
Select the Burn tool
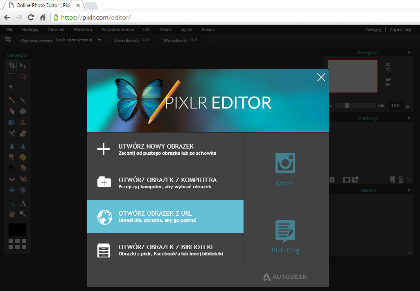pyautogui.click(x=23, y=168)
